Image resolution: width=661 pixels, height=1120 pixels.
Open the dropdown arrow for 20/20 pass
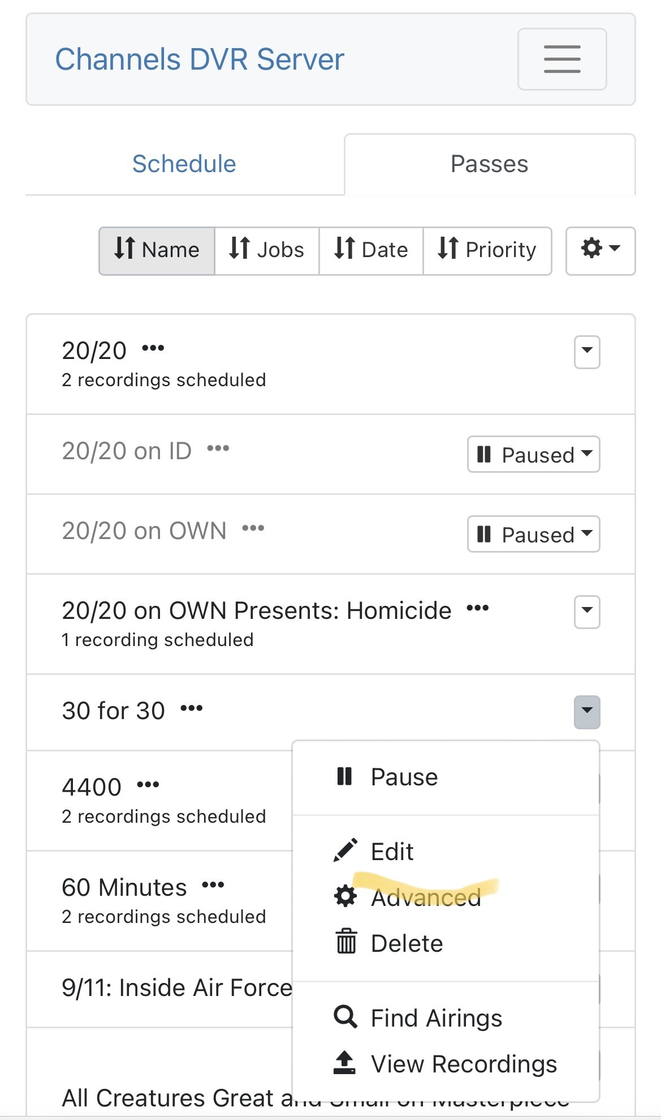point(587,352)
